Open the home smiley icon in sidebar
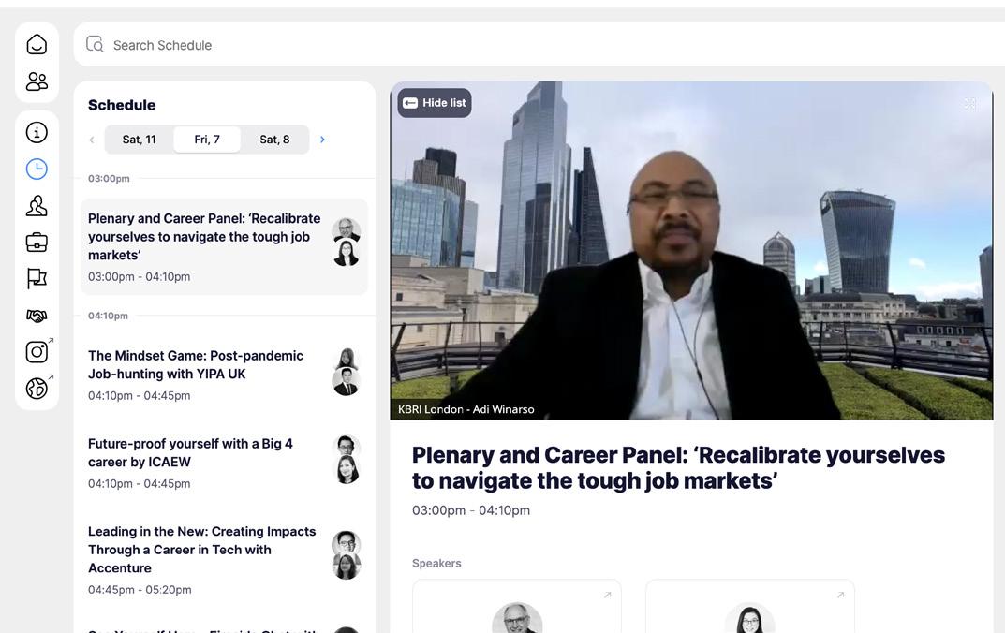 [37, 44]
